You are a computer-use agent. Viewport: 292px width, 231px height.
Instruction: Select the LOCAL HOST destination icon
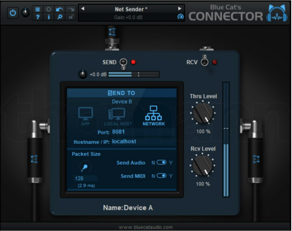[x=118, y=117]
